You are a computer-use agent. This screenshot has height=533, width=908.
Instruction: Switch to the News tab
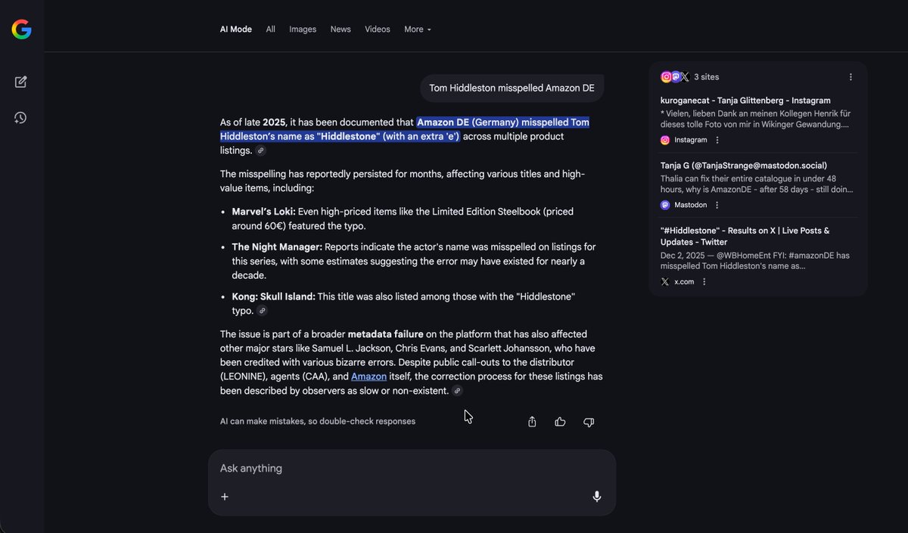[340, 29]
